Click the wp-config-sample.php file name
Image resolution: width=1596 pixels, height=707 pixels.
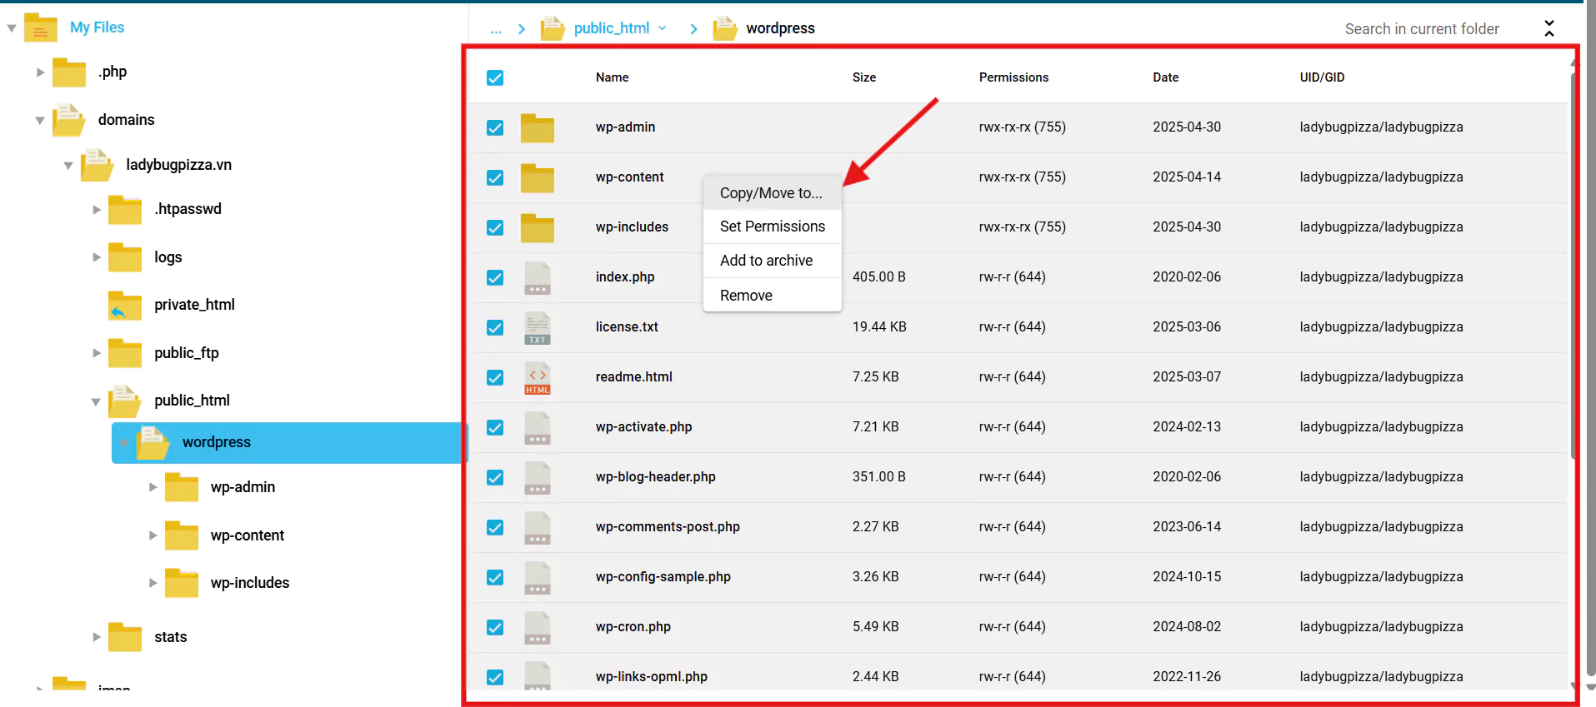tap(663, 577)
